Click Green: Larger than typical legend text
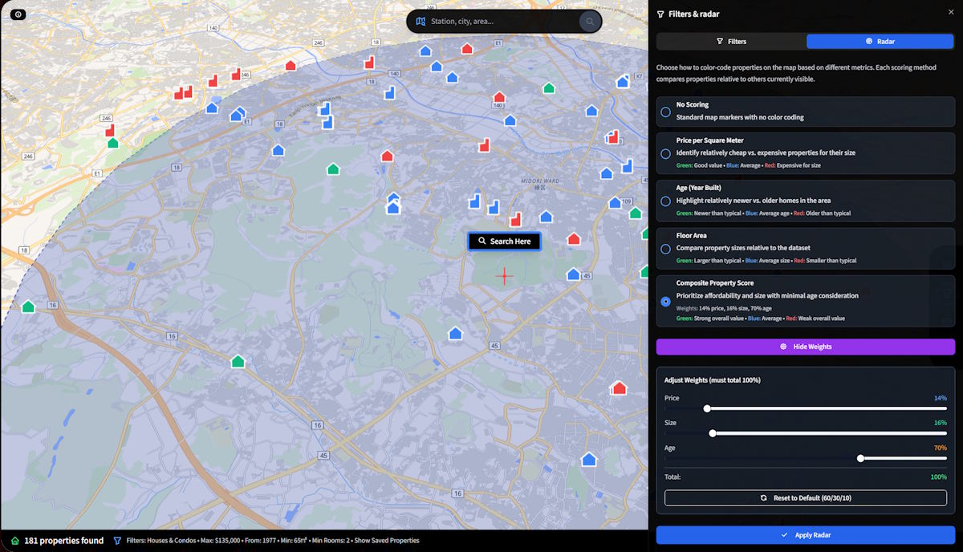The height and width of the screenshot is (552, 963). tap(709, 261)
